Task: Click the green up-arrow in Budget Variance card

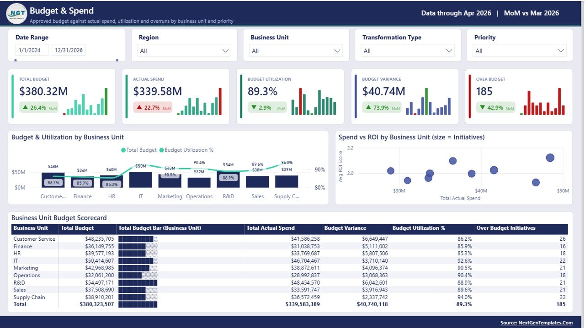Action: [x=368, y=108]
